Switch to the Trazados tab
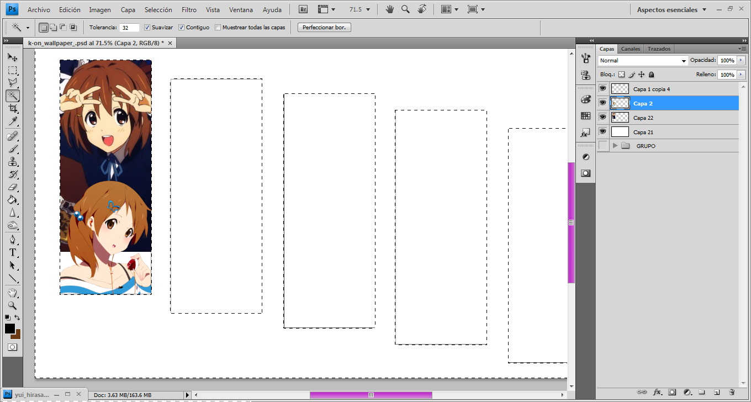This screenshot has width=751, height=402. click(x=659, y=49)
